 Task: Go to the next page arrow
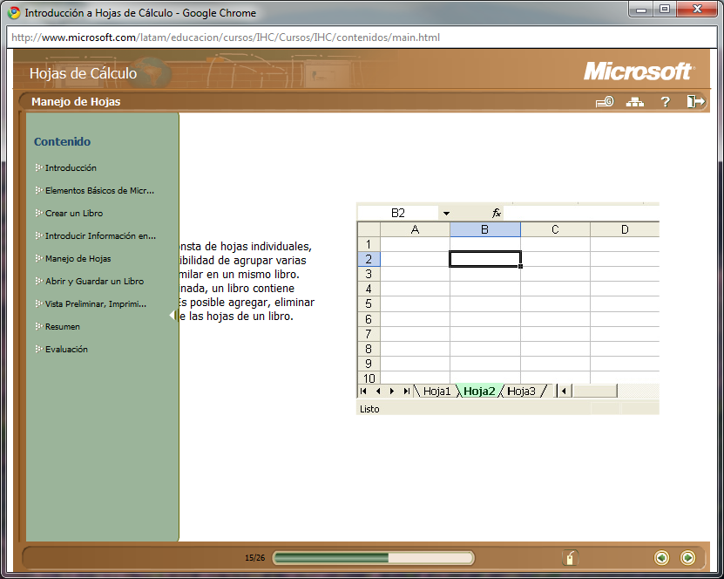(687, 558)
